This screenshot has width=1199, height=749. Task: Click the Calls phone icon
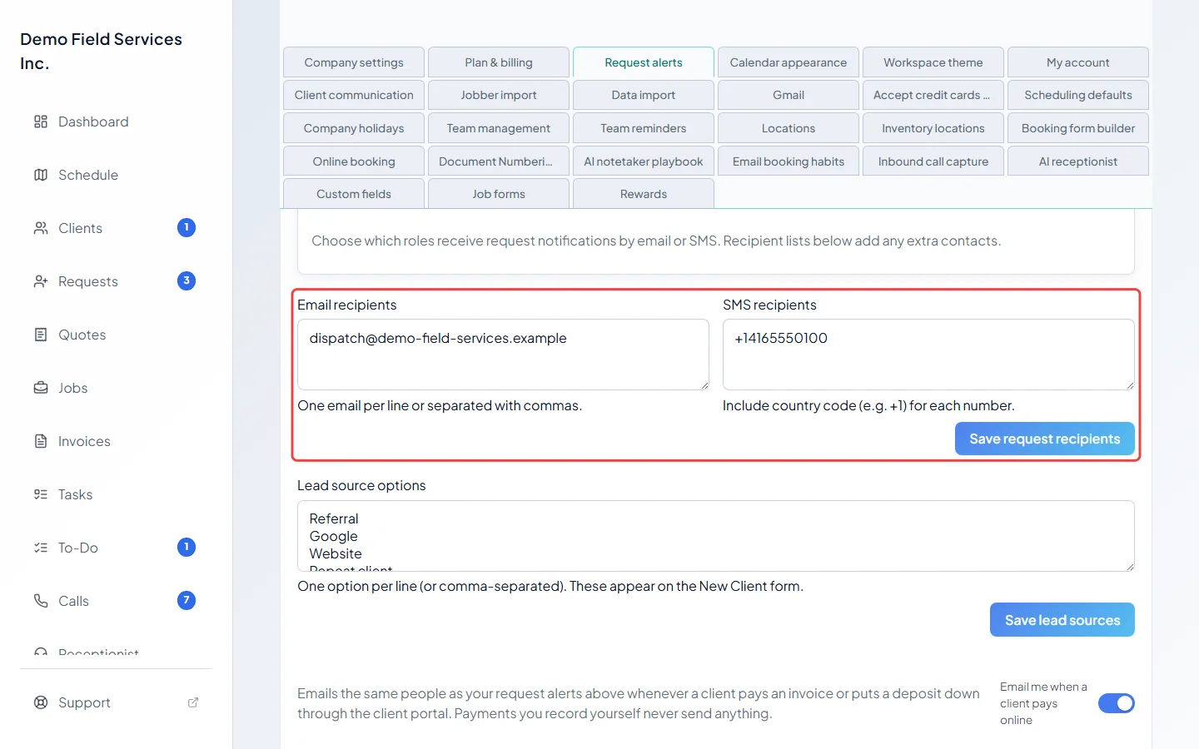click(x=41, y=601)
